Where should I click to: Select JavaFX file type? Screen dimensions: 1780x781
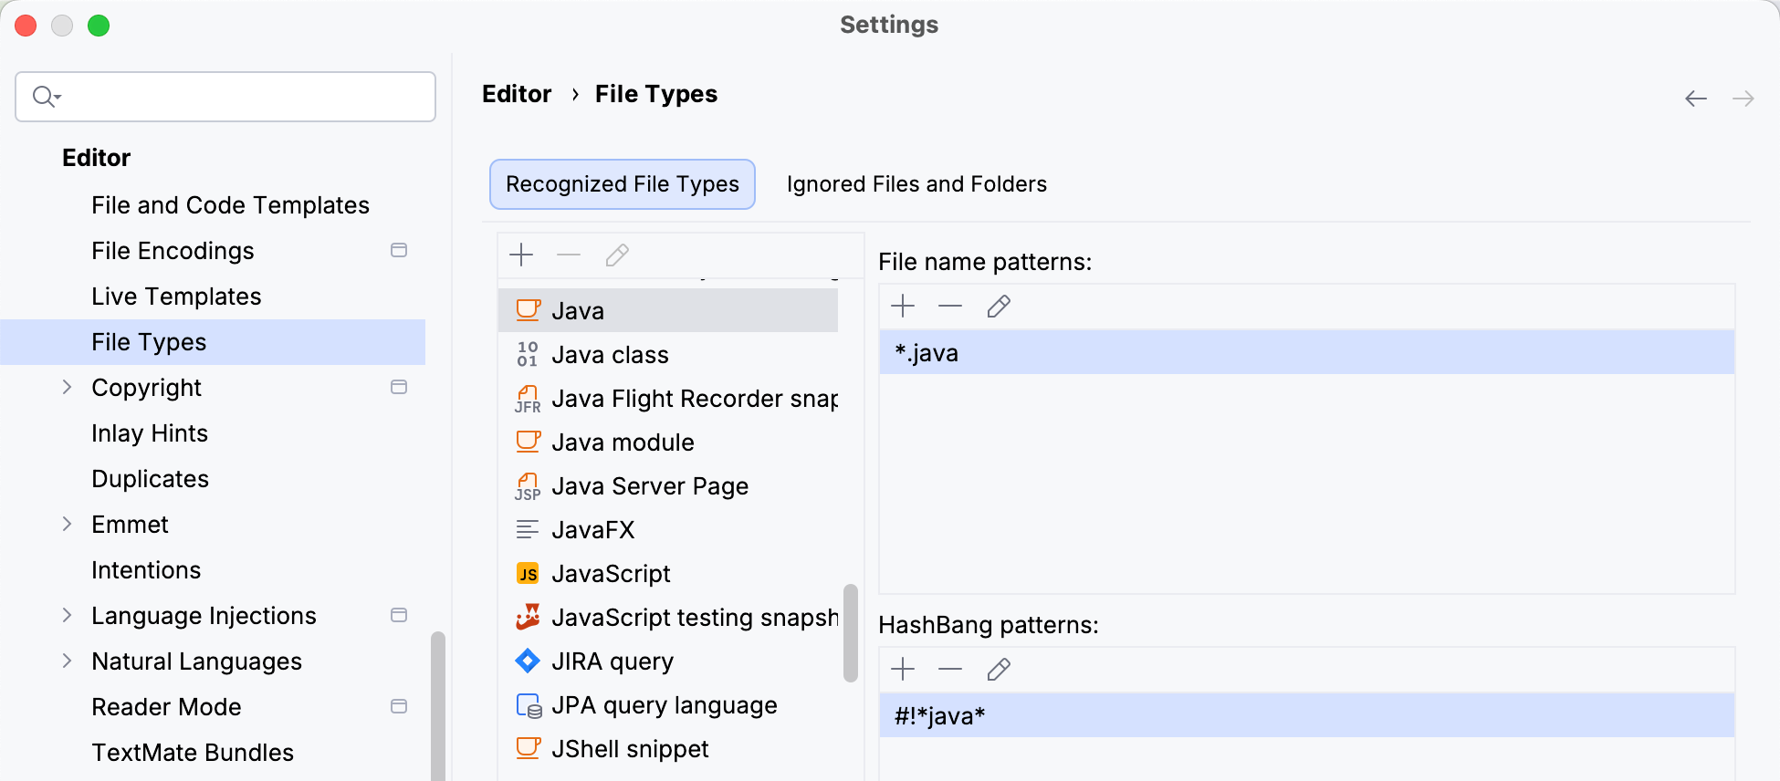pos(668,529)
